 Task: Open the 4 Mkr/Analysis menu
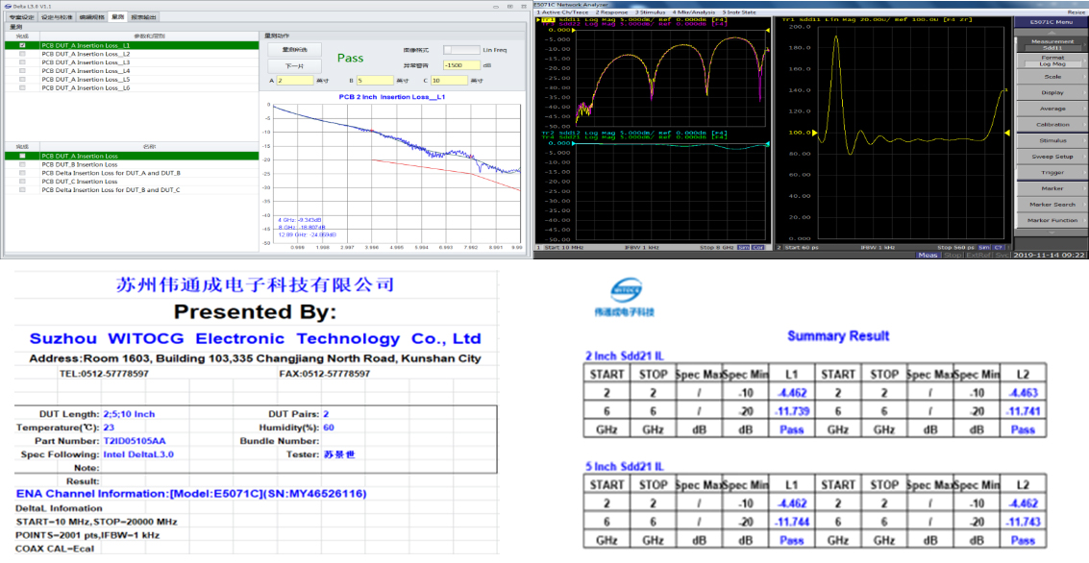pyautogui.click(x=694, y=12)
